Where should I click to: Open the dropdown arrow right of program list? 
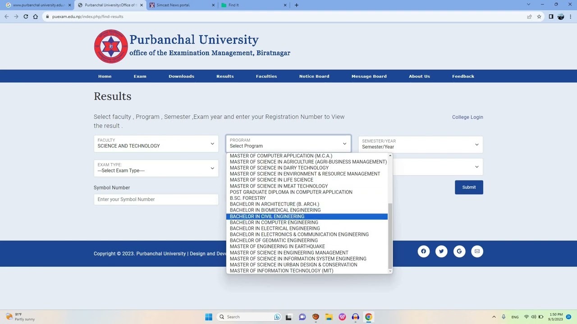pyautogui.click(x=476, y=167)
